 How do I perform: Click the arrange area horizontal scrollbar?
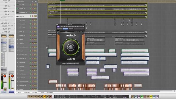(99, 91)
